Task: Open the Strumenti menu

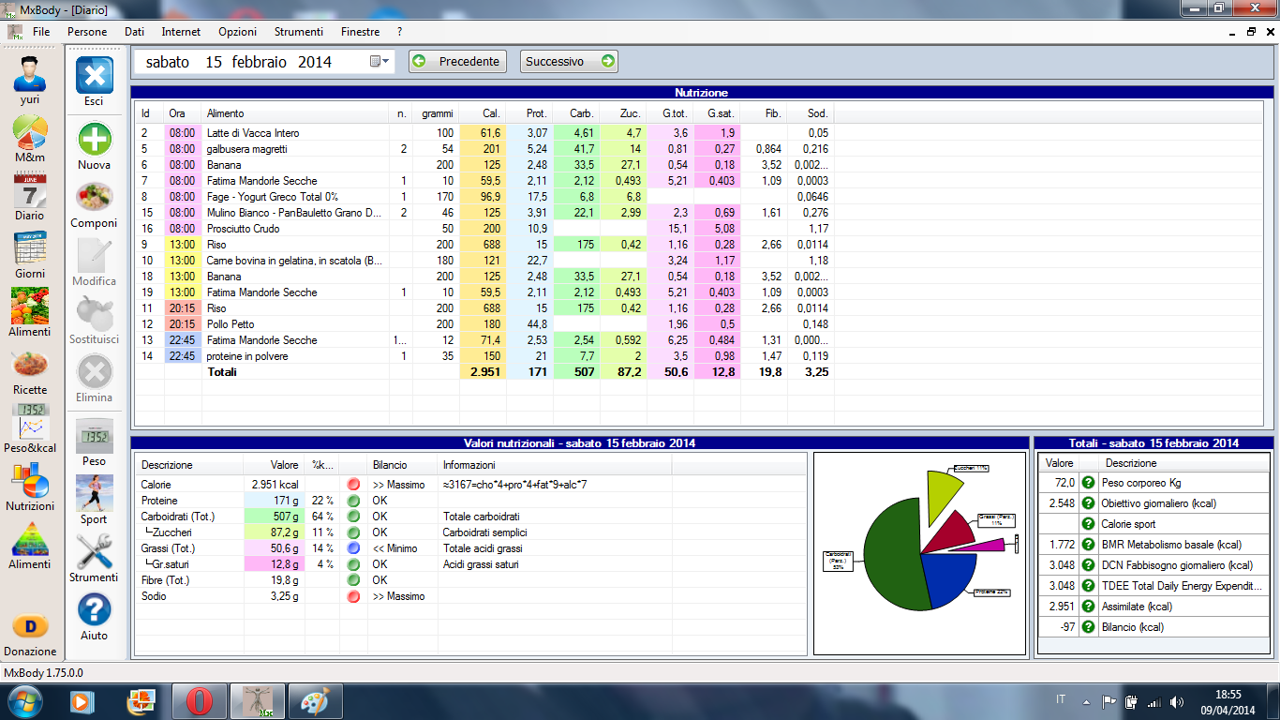Action: click(299, 32)
